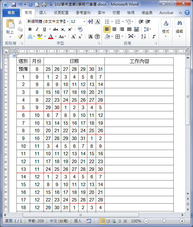Click the Save icon in quick access toolbar
Screen dimensions: 193x227
(x=14, y=5)
